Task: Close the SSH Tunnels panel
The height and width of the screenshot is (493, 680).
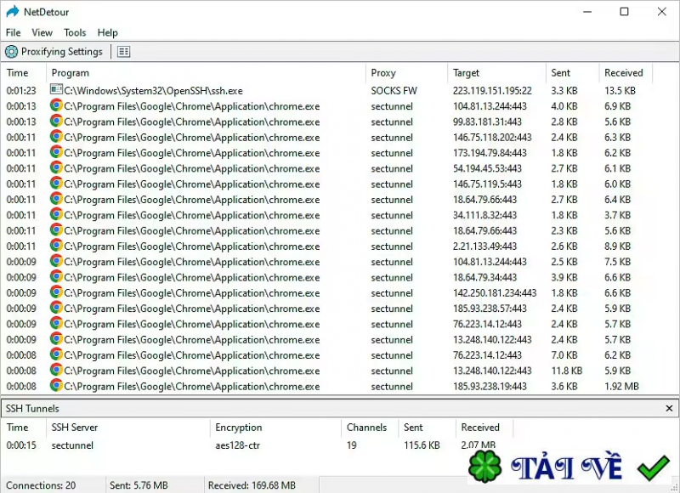Action: coord(669,408)
